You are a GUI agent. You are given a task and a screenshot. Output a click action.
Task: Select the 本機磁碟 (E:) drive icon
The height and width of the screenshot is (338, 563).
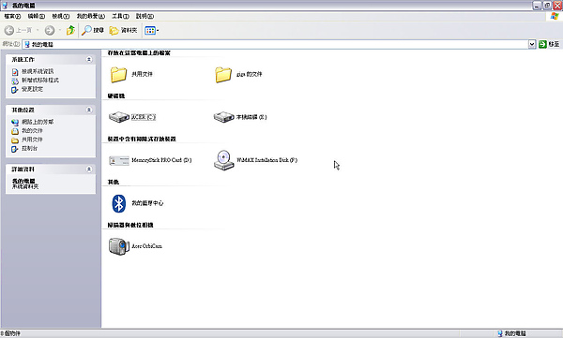(x=224, y=117)
